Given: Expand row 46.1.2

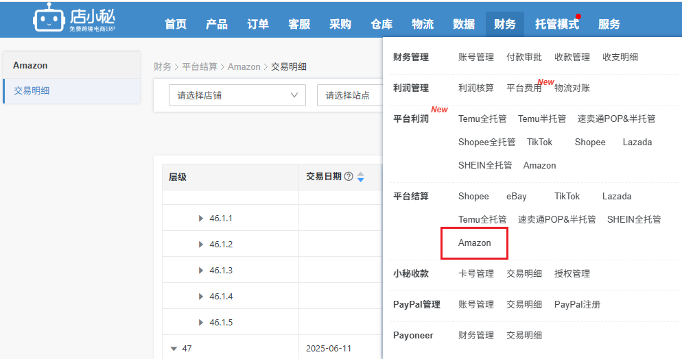Looking at the screenshot, I should coord(200,245).
